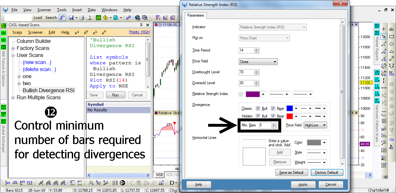Click the CAN SCN scan icon
Image resolution: width=396 pixels, height=193 pixels.
pos(377,73)
